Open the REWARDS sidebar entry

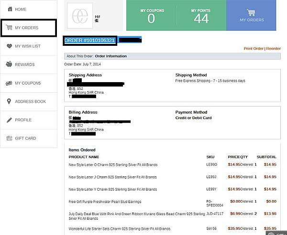[29, 64]
